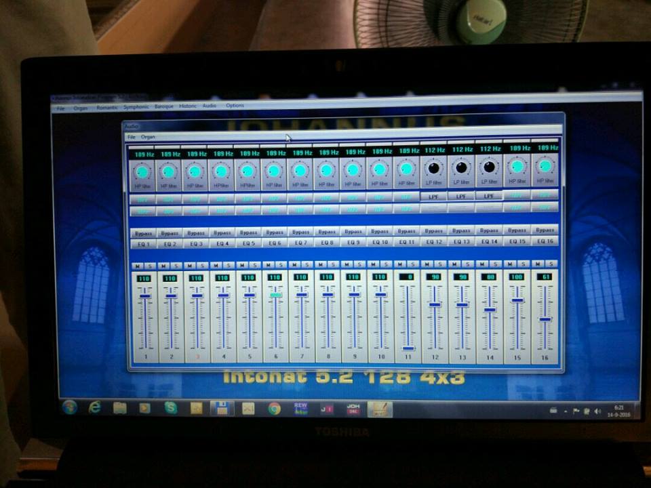Open Skype from the taskbar
Image resolution: width=651 pixels, height=488 pixels.
170,408
